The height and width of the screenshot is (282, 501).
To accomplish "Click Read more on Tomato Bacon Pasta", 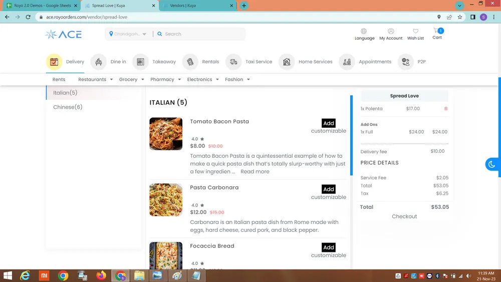I will (255, 171).
